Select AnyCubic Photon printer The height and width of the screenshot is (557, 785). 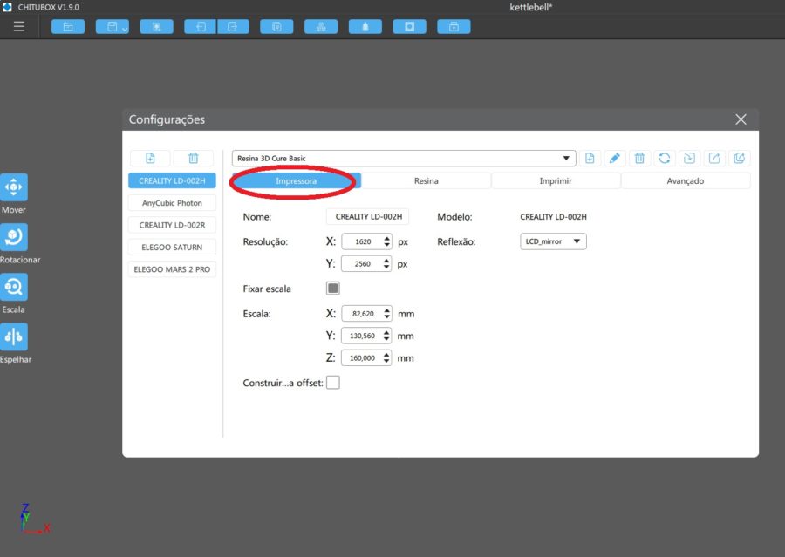click(172, 203)
